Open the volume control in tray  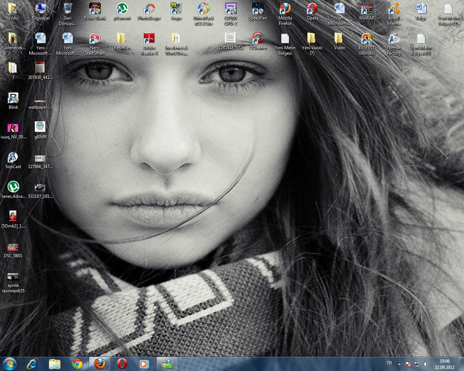coord(426,364)
